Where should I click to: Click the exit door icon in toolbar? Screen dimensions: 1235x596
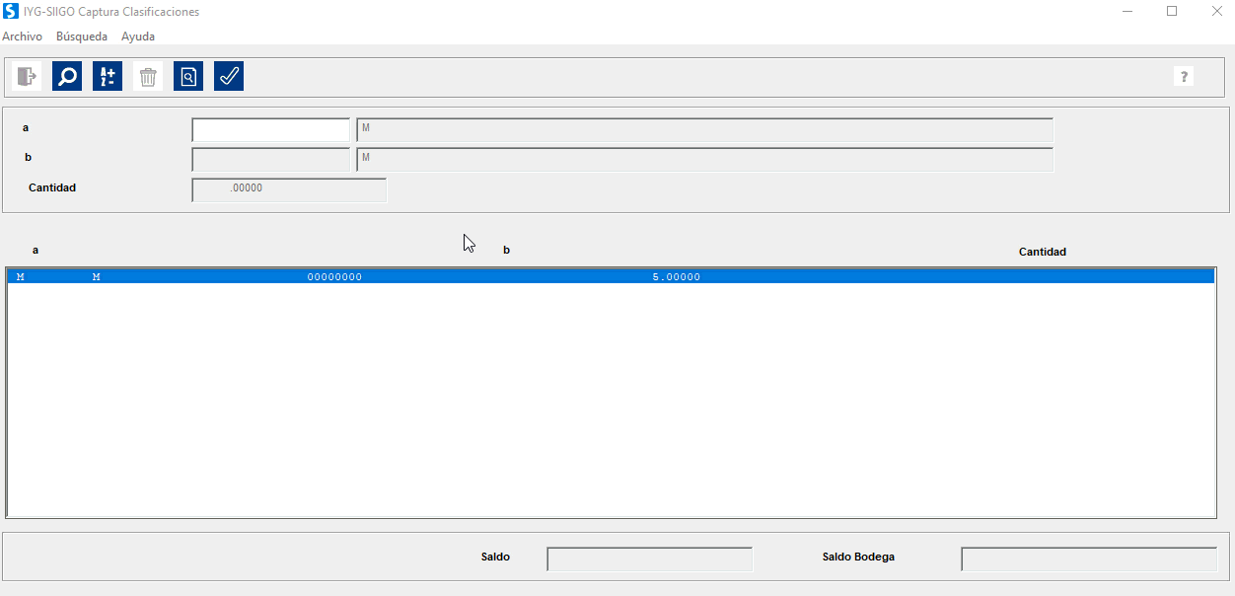tap(27, 76)
